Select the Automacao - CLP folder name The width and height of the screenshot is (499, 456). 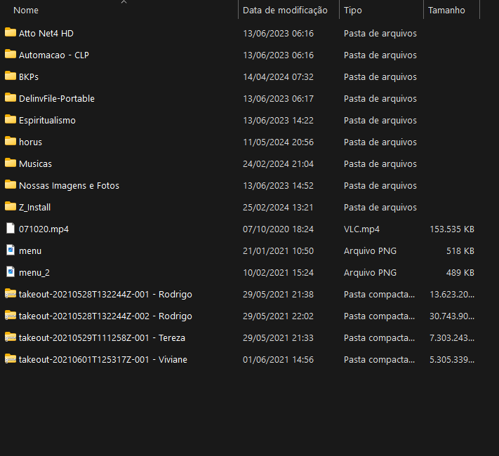[54, 55]
